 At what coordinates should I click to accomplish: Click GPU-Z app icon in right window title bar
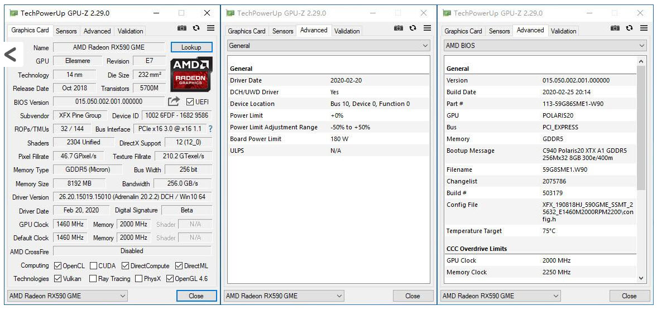click(447, 13)
